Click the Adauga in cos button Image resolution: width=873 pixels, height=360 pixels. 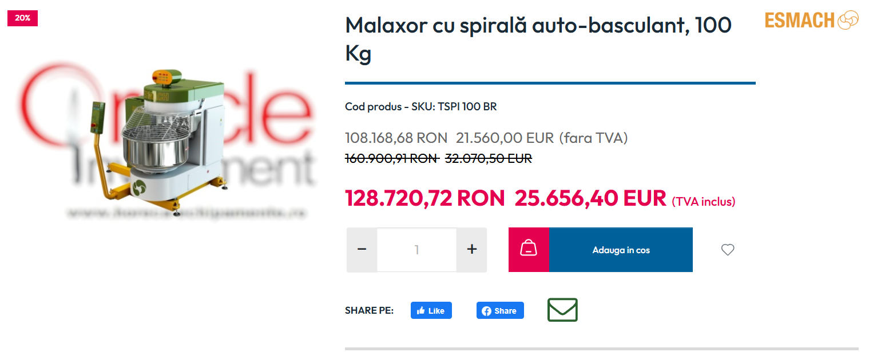(x=621, y=250)
